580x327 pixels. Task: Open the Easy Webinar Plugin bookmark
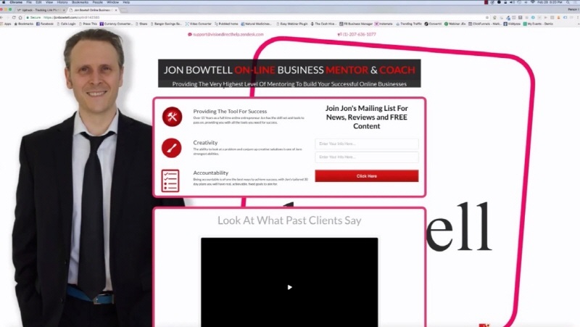click(292, 24)
